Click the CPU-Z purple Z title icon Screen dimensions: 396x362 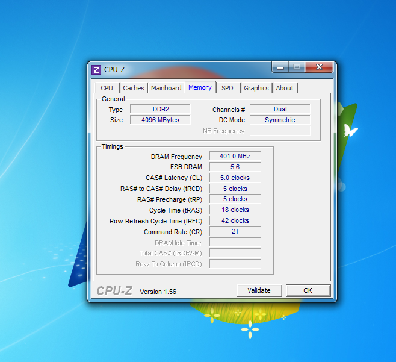[x=96, y=70]
